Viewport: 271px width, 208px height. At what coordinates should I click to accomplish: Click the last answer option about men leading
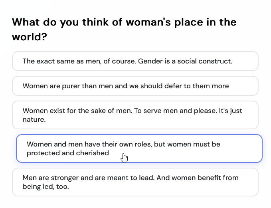point(135,182)
